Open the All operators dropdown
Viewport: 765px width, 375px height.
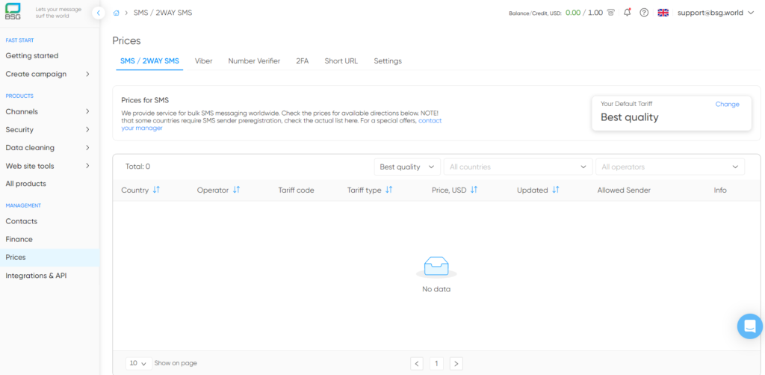[x=669, y=167]
